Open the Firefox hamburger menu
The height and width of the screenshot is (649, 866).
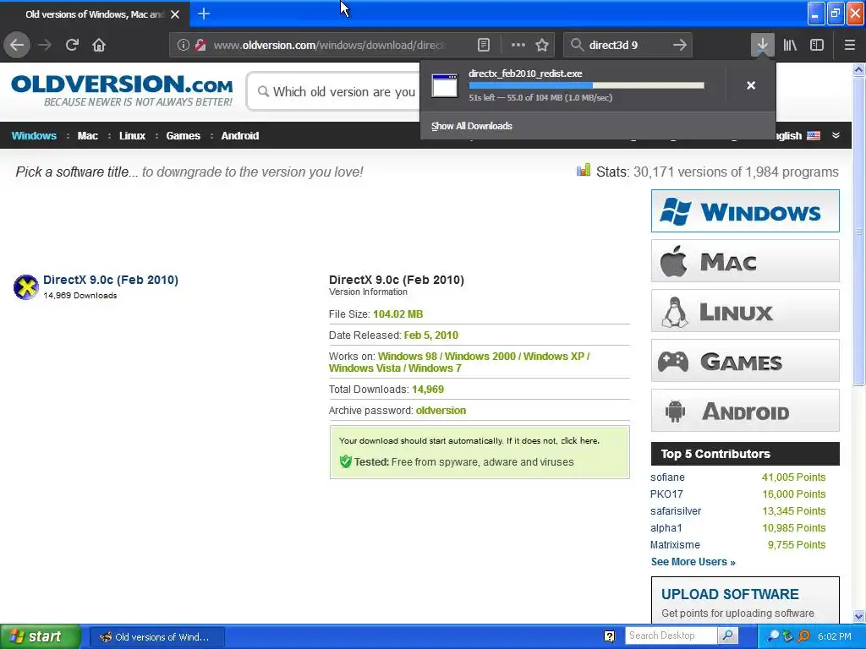pos(849,46)
